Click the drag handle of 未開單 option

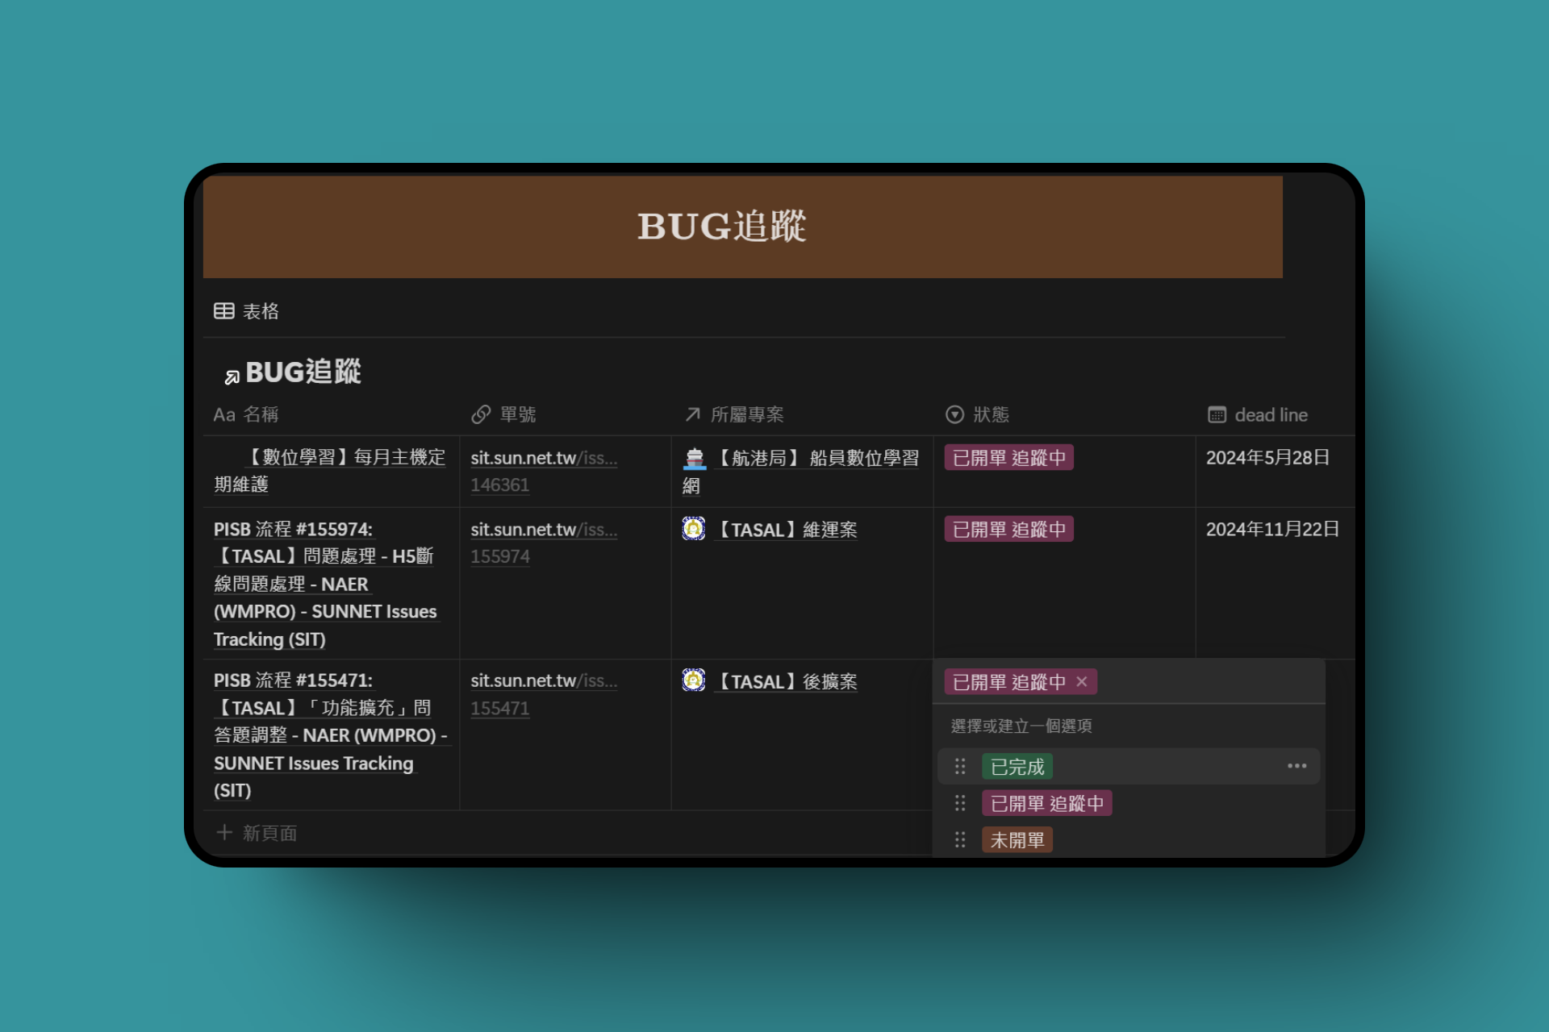(960, 840)
